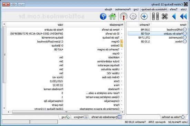Pause the backup using the pause icon

(155, 16)
